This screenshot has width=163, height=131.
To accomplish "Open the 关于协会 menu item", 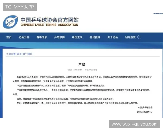I will click(x=112, y=37).
